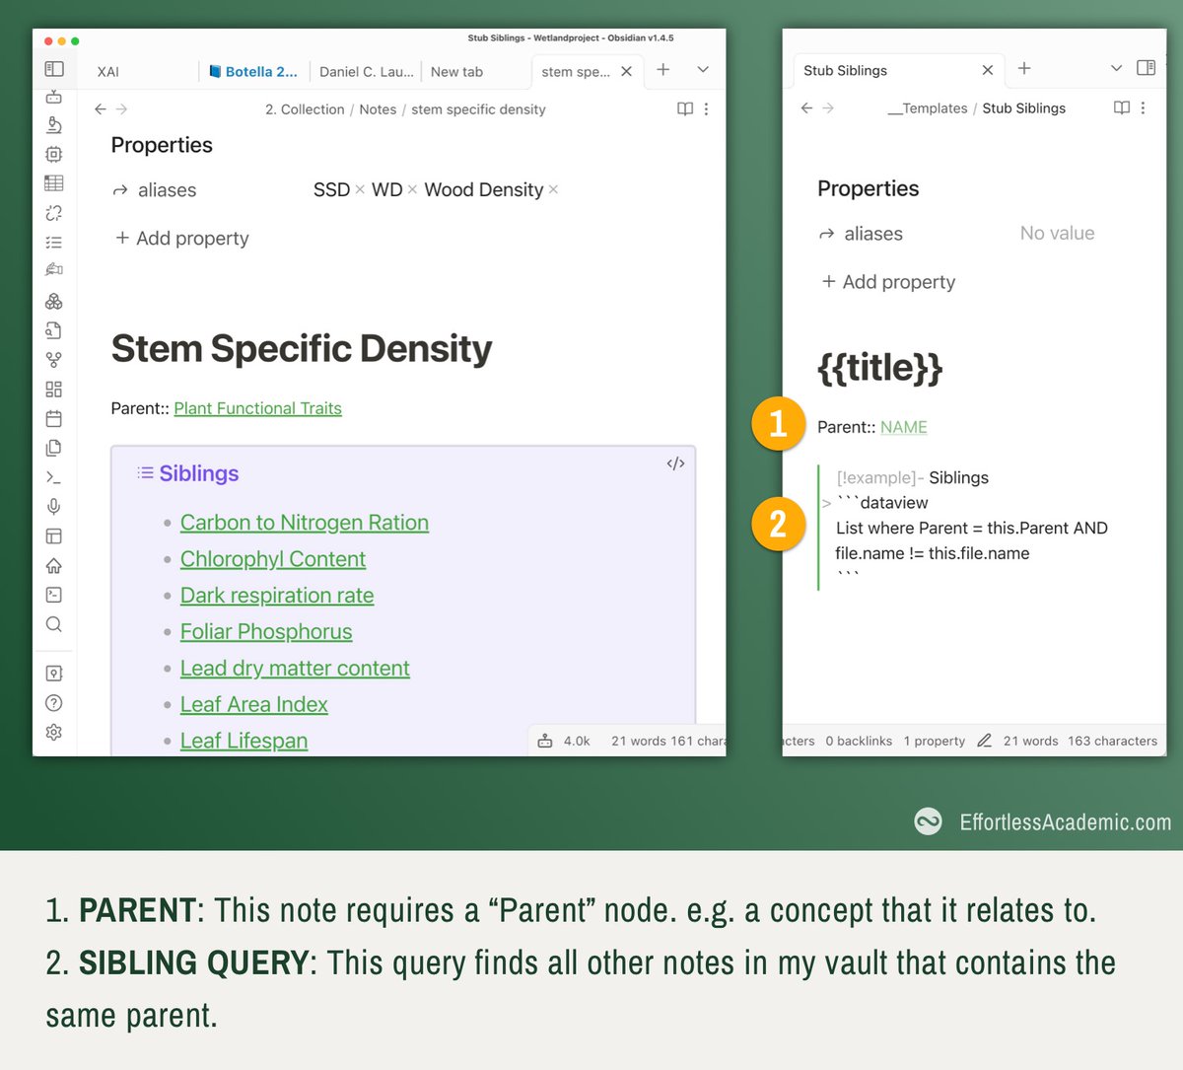Screen dimensions: 1183x1070
Task: Toggle the left sidebar in the main window
Action: click(x=54, y=69)
